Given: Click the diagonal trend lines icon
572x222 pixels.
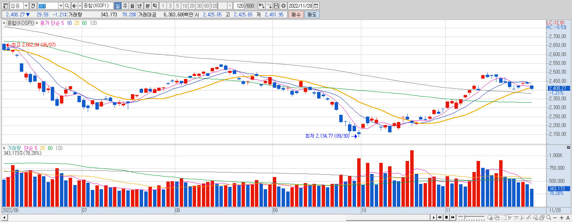Looking at the screenshot, I should point(529,218).
